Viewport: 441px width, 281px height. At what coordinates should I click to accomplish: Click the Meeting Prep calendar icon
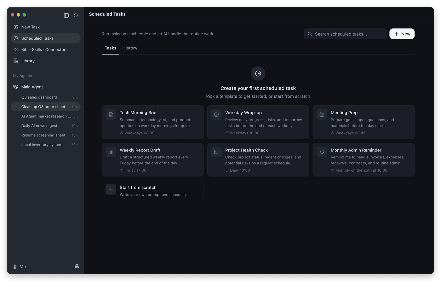(x=322, y=115)
